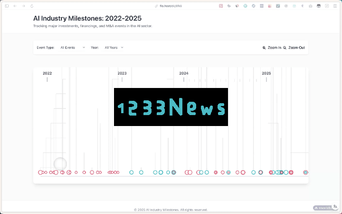Select the 2025 year label on timeline
The height and width of the screenshot is (214, 342).
tap(266, 73)
